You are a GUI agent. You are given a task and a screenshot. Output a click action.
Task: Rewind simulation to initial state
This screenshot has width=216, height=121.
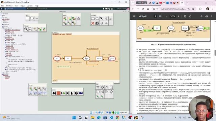coord(54,93)
